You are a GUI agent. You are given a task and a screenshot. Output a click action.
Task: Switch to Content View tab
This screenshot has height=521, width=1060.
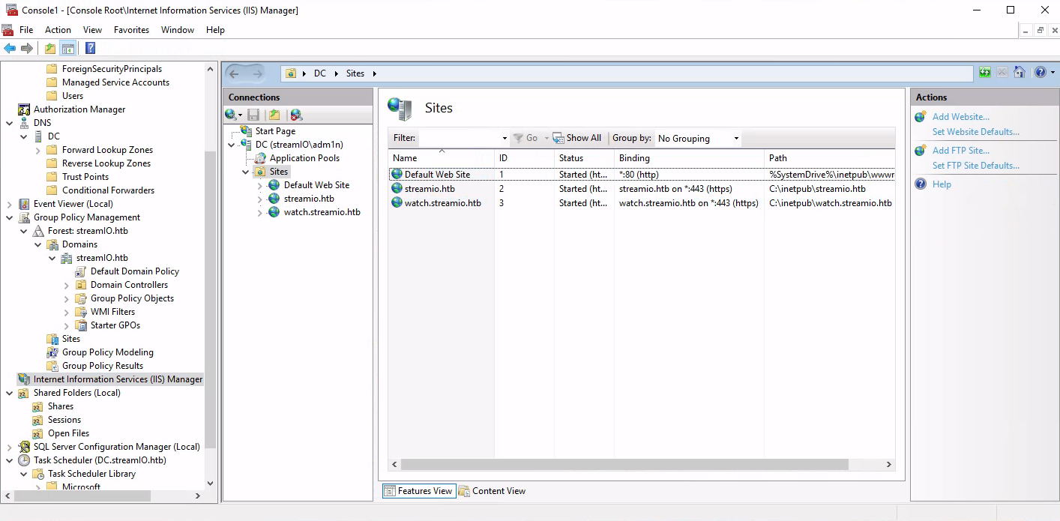tap(492, 491)
